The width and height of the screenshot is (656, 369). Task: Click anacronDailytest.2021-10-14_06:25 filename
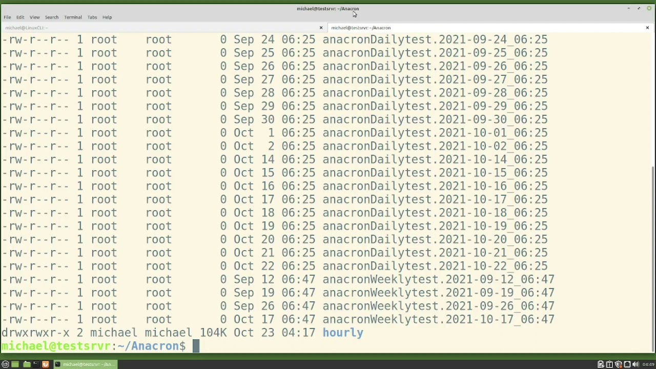(x=435, y=159)
